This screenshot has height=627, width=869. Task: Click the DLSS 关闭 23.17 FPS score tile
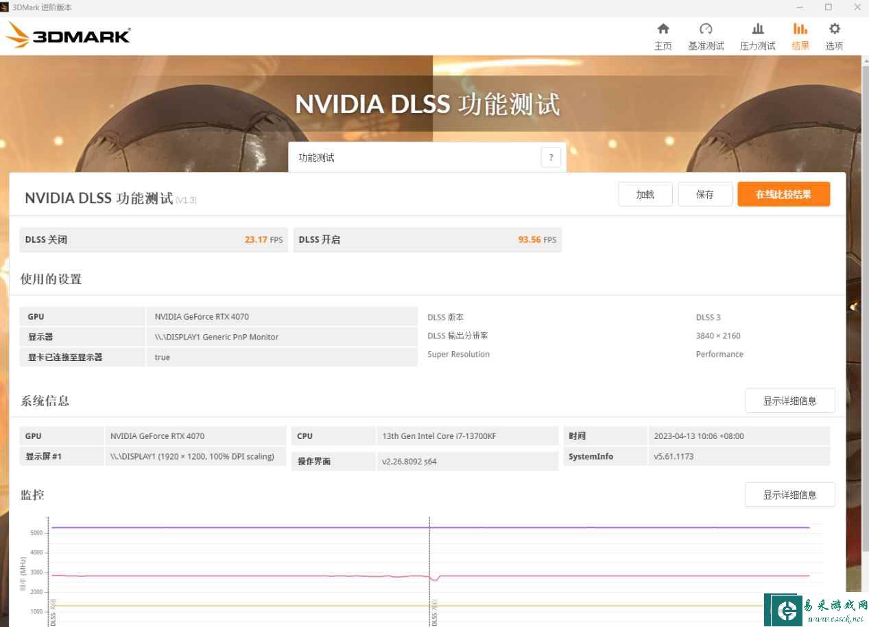[x=154, y=239]
